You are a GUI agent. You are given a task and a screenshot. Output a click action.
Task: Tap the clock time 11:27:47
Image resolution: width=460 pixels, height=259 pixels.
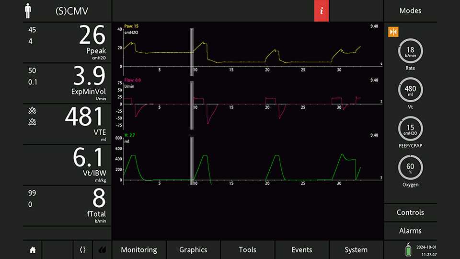[x=429, y=255]
